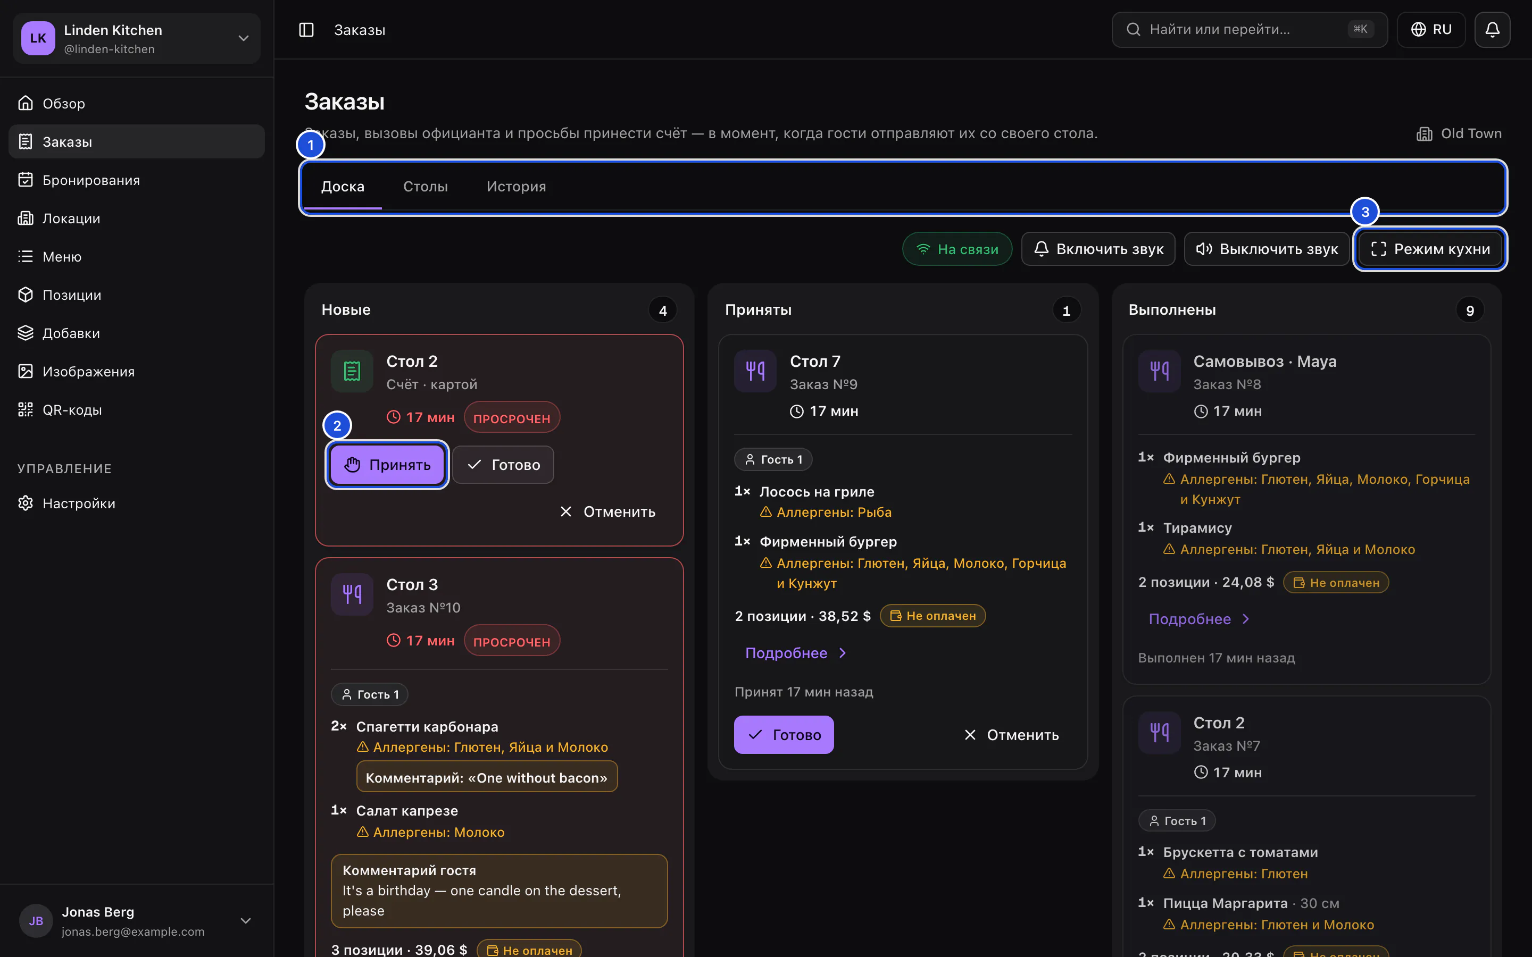Open Добавки in the sidebar
1532x957 pixels.
tap(137, 333)
